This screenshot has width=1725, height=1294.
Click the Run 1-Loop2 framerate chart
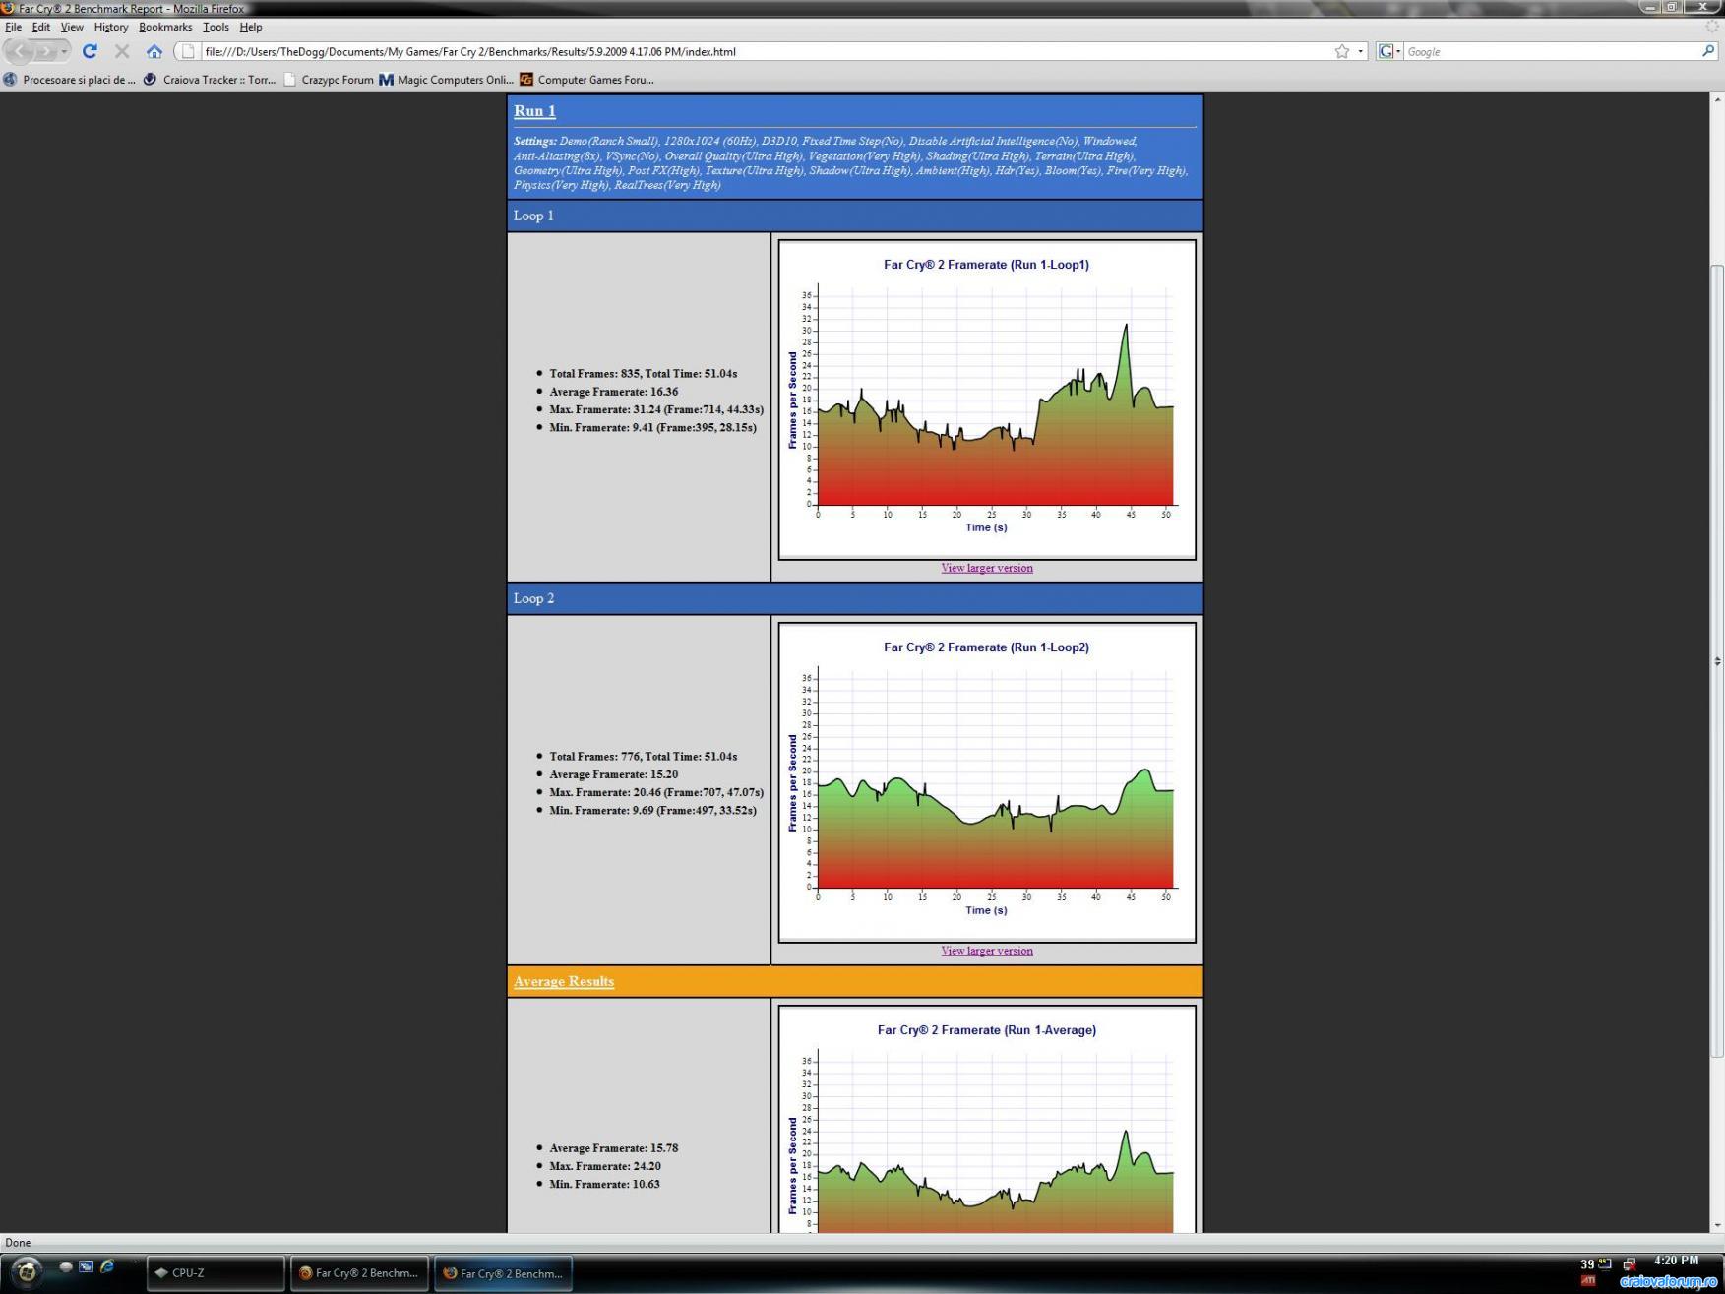click(x=987, y=782)
